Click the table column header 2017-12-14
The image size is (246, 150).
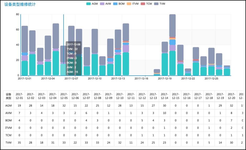tap(164, 96)
